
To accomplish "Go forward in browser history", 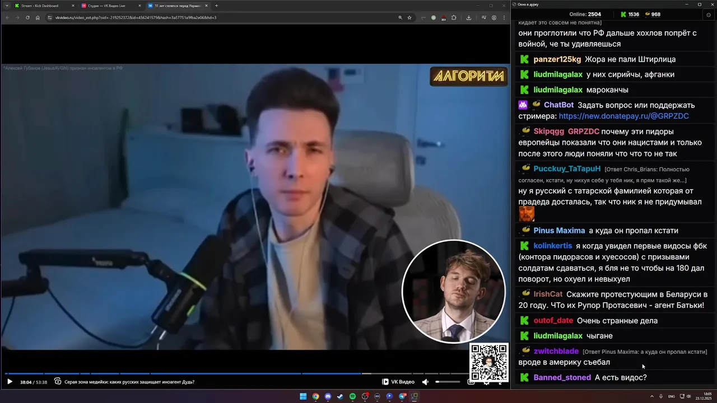I will click(x=17, y=17).
